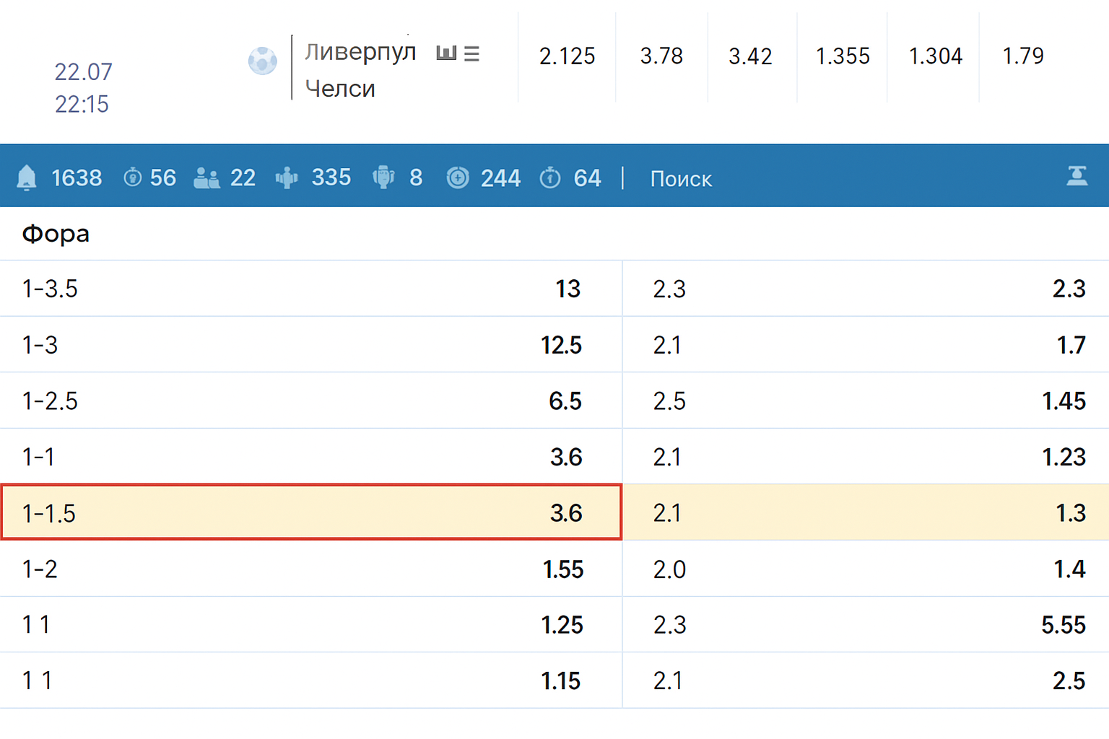
Task: Select the head-to-head players icon showing 22
Action: pyautogui.click(x=207, y=178)
